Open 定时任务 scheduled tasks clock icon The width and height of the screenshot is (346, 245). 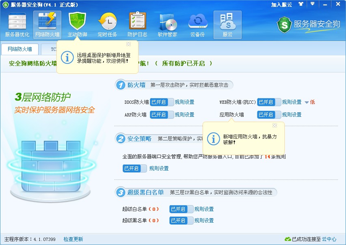point(107,24)
